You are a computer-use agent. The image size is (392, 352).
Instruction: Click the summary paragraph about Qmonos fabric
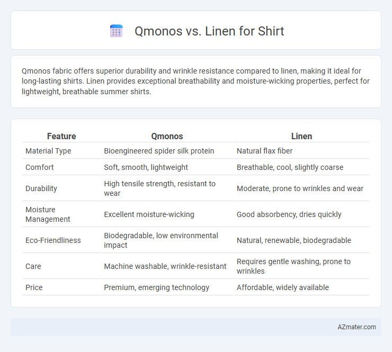click(x=195, y=81)
